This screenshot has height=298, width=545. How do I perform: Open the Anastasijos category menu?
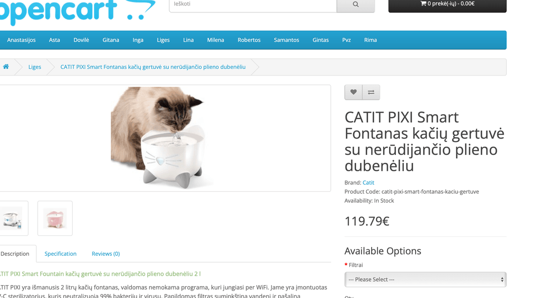pos(21,40)
